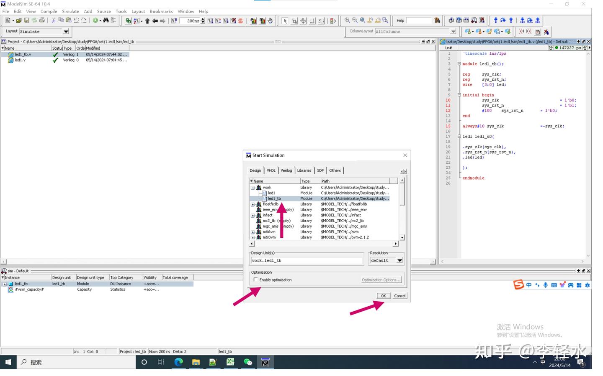
Task: Open Microsoft Edge from the taskbar
Action: tap(178, 362)
